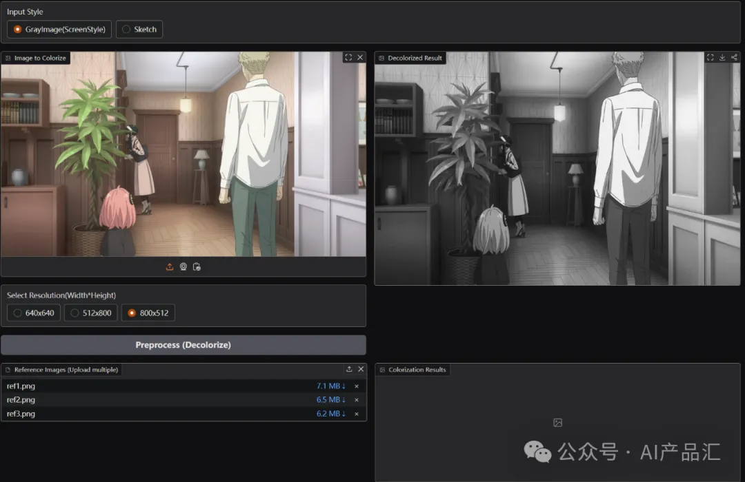This screenshot has width=745, height=482.
Task: Select the ref1.png file name
Action: click(x=21, y=386)
